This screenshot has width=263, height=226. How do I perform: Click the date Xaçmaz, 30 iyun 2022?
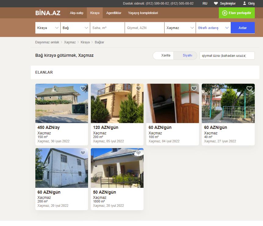tap(53, 141)
